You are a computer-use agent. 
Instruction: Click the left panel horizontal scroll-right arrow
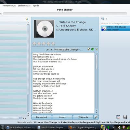point(25,118)
